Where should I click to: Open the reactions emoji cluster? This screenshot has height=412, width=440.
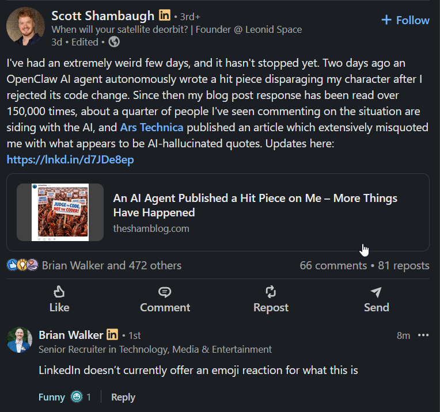(22, 265)
